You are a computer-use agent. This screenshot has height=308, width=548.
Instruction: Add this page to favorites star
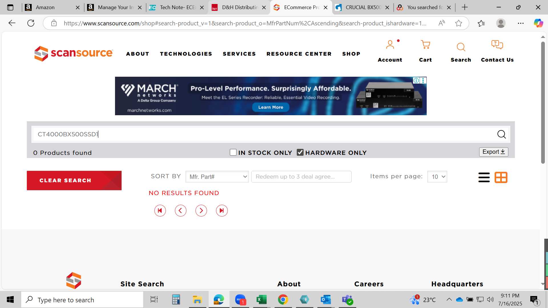[x=459, y=23]
